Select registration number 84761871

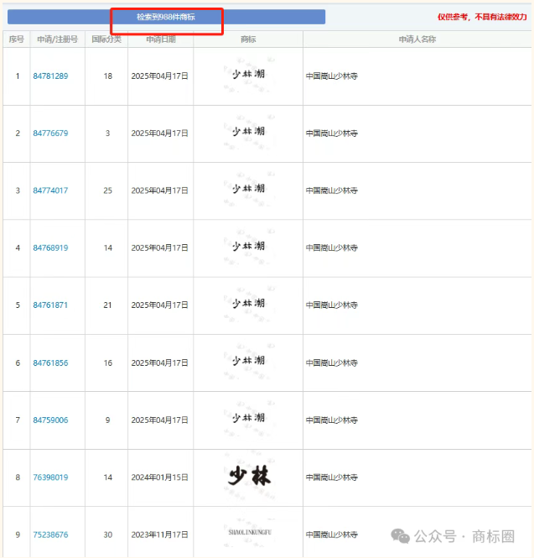point(50,305)
